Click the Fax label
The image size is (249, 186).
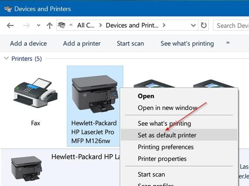[35, 123]
